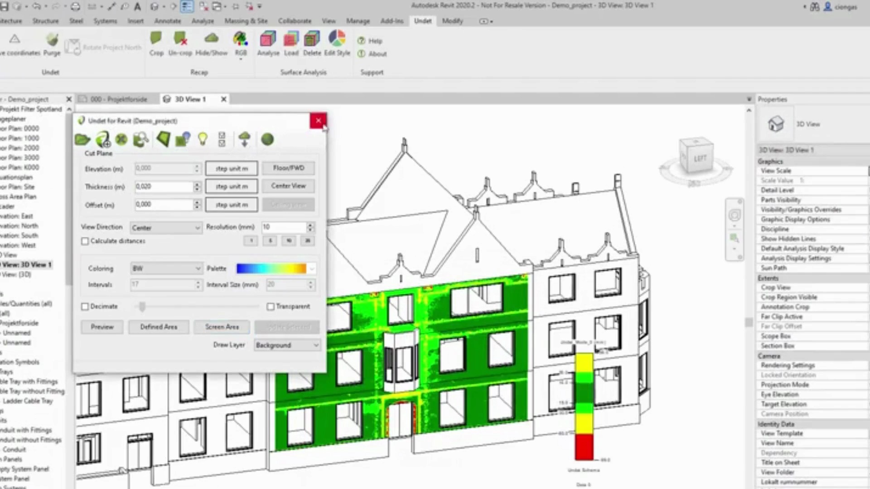Viewport: 870px width, 489px height.
Task: Open the Draw Layer Background dropdown
Action: (x=287, y=345)
